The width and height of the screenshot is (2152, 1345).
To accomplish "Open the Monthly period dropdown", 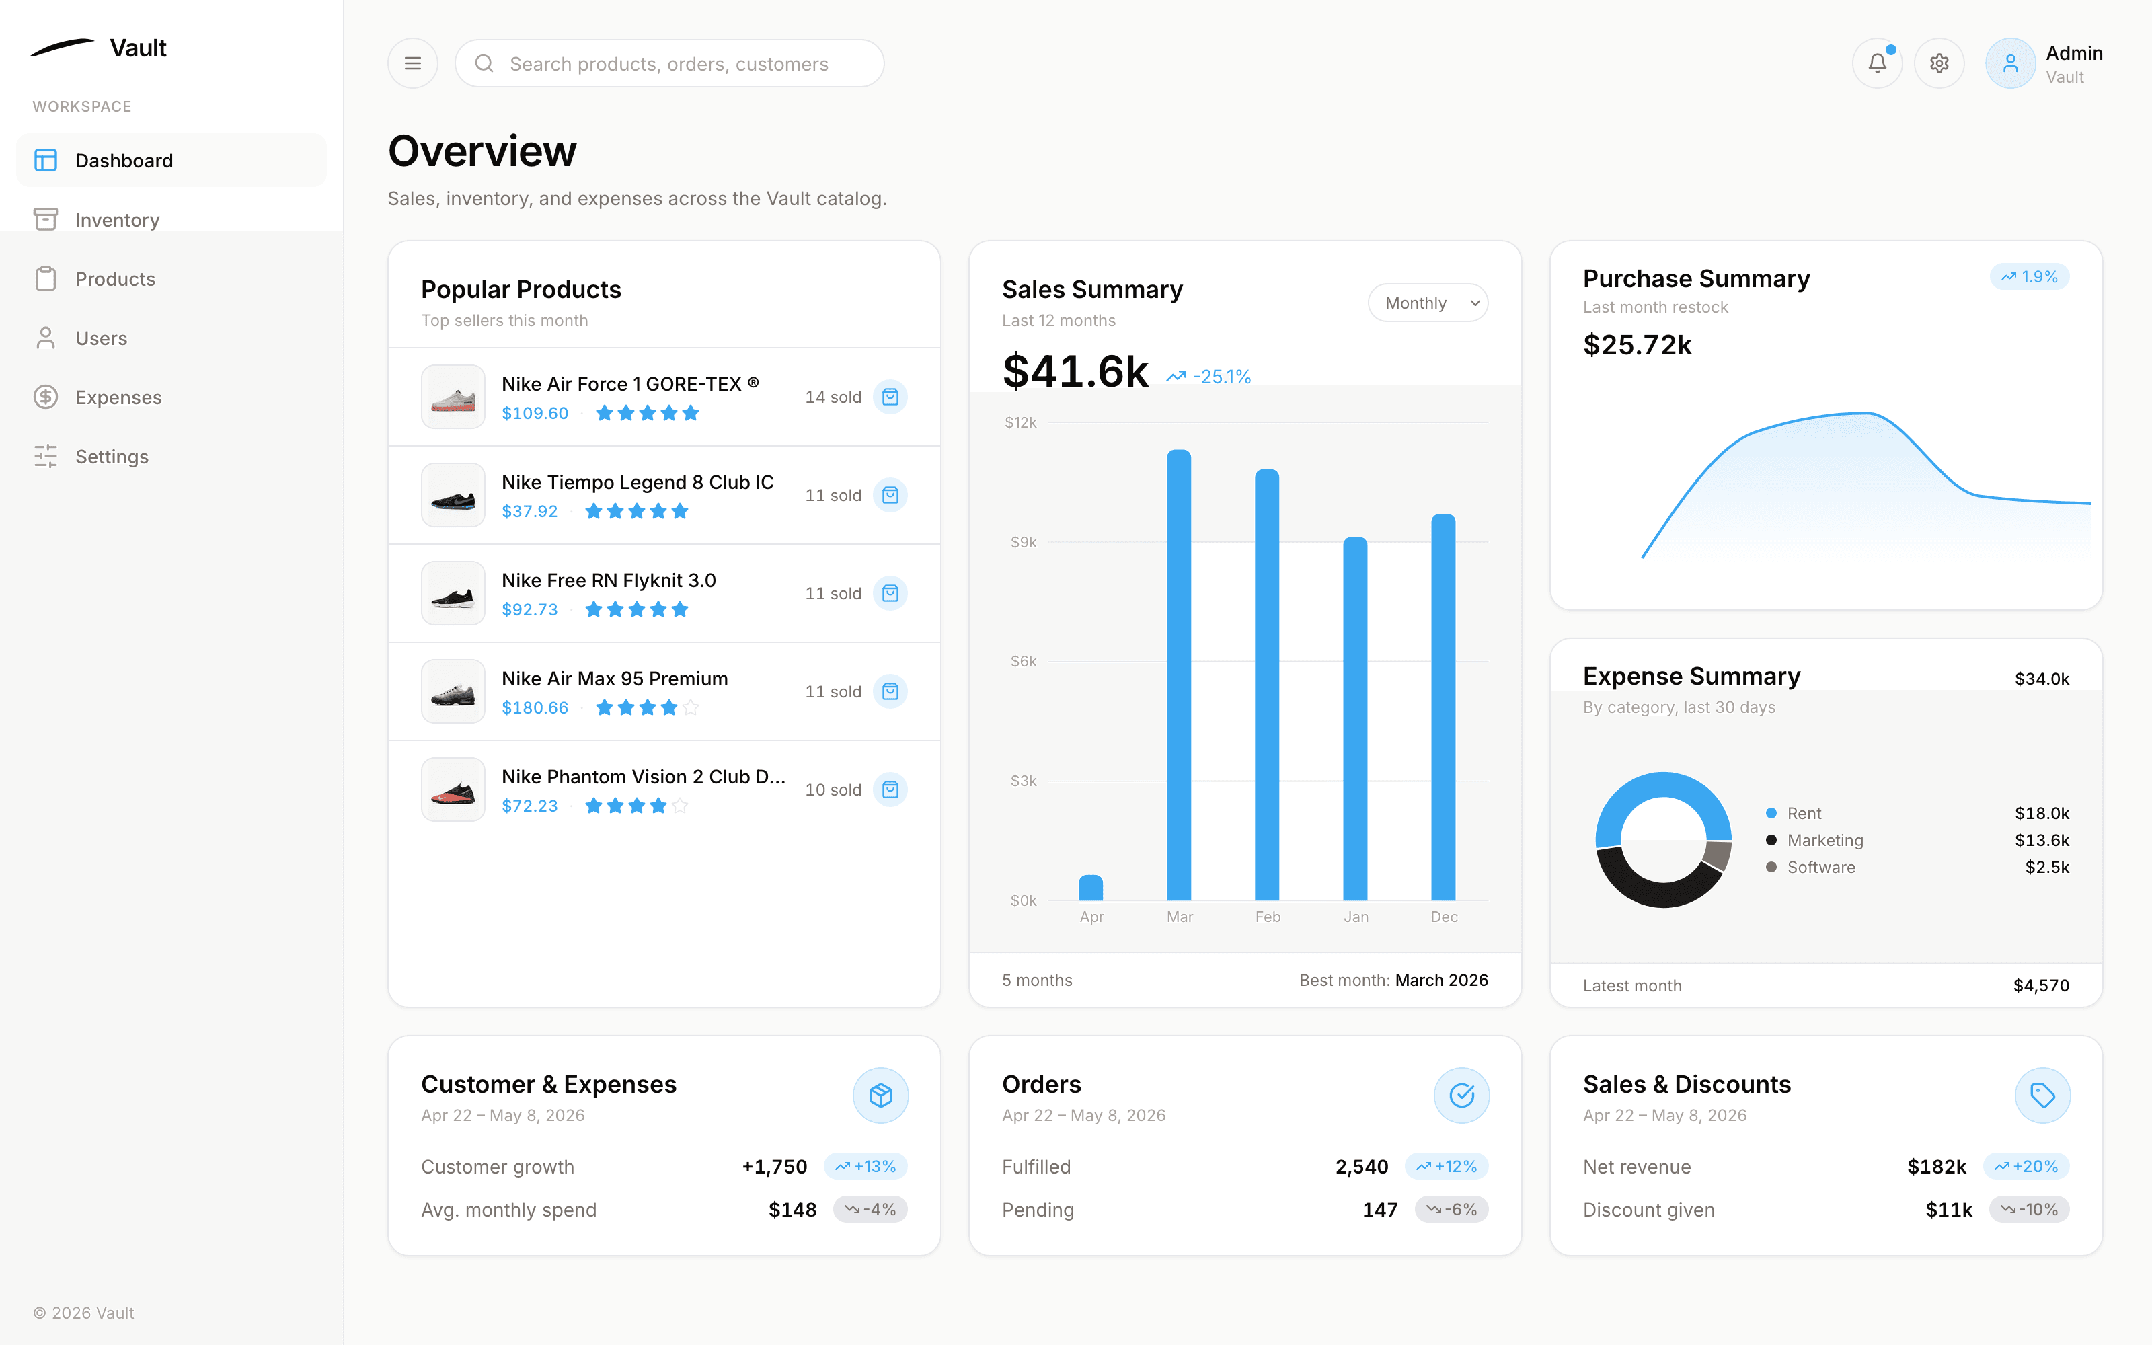I will point(1427,303).
